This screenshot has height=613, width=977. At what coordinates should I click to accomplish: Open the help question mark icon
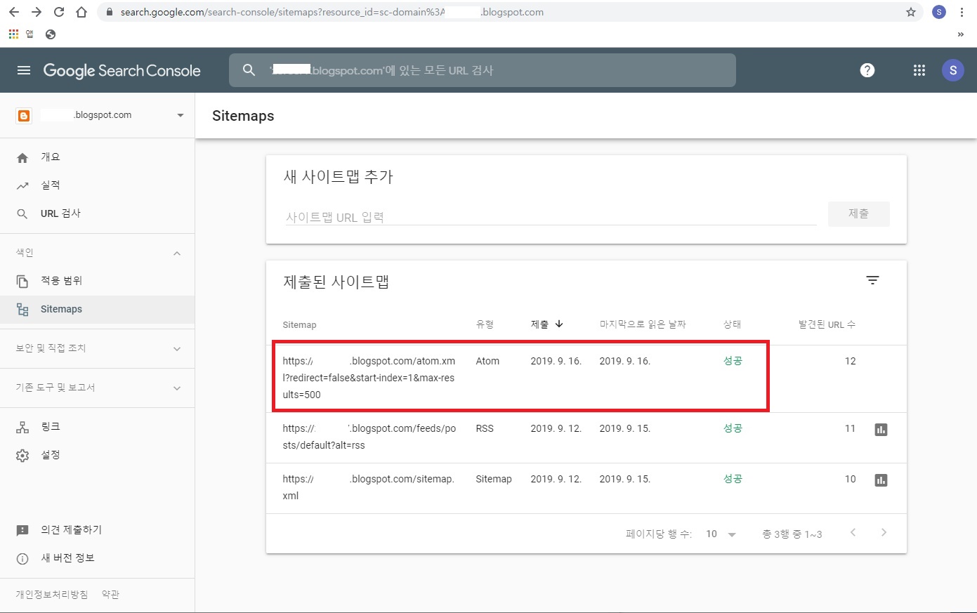pos(867,70)
